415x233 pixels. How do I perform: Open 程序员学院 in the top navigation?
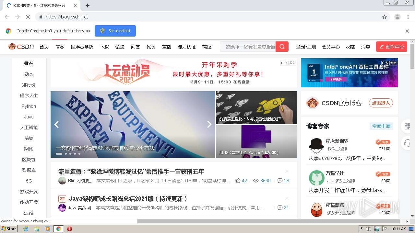82,47
